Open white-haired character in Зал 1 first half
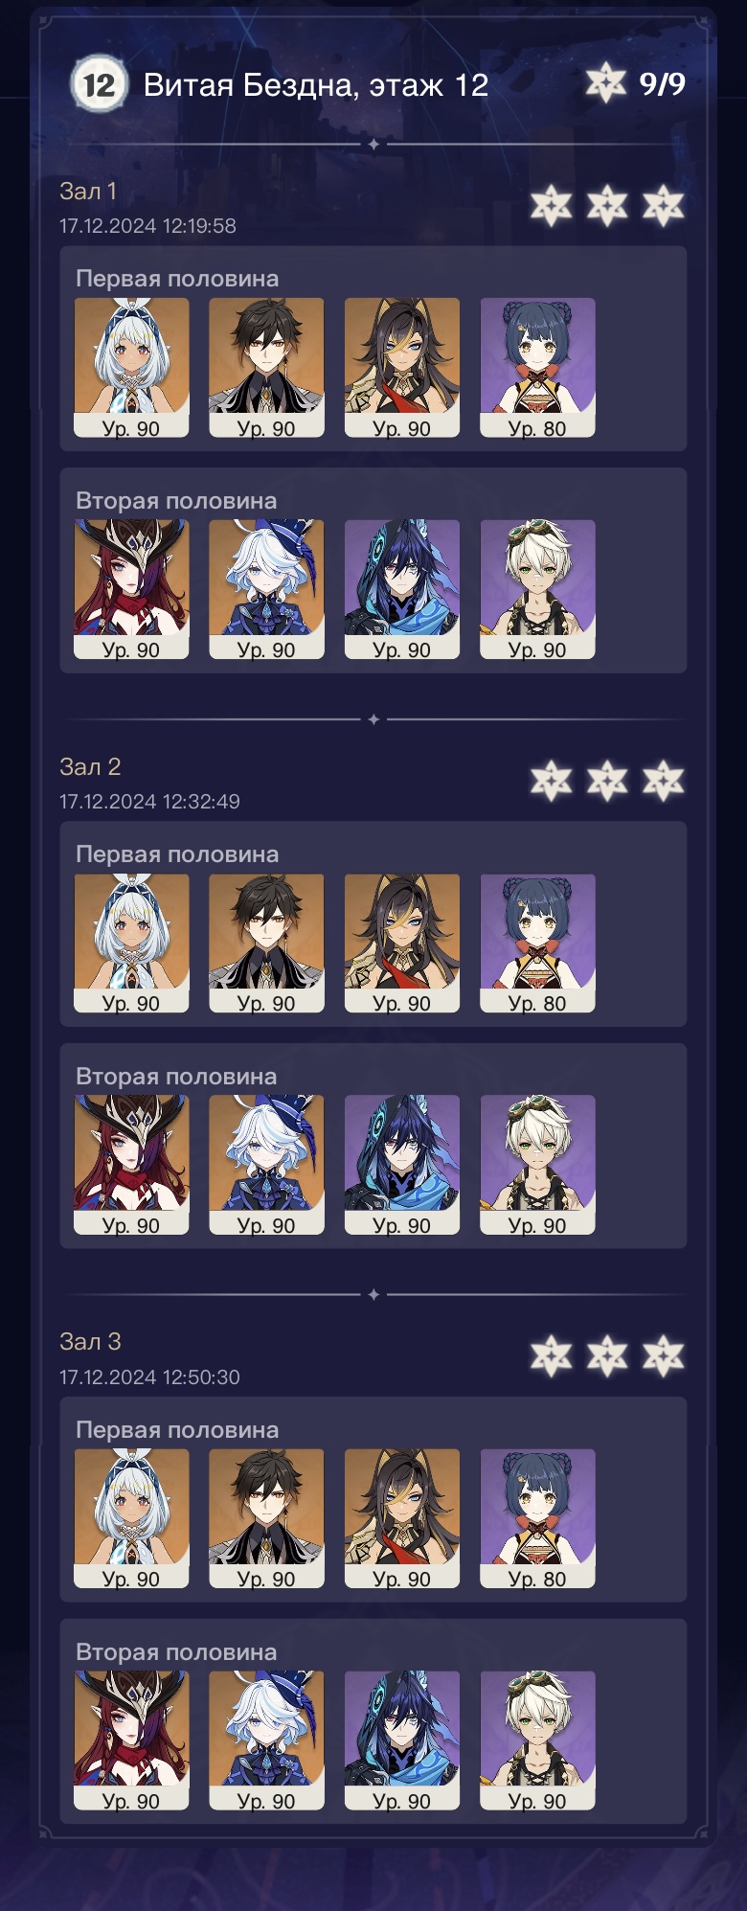The height and width of the screenshot is (1911, 747). [x=131, y=368]
